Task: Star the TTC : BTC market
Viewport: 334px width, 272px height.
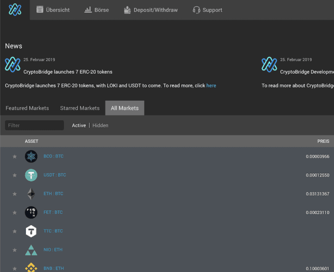Action: tap(14, 231)
